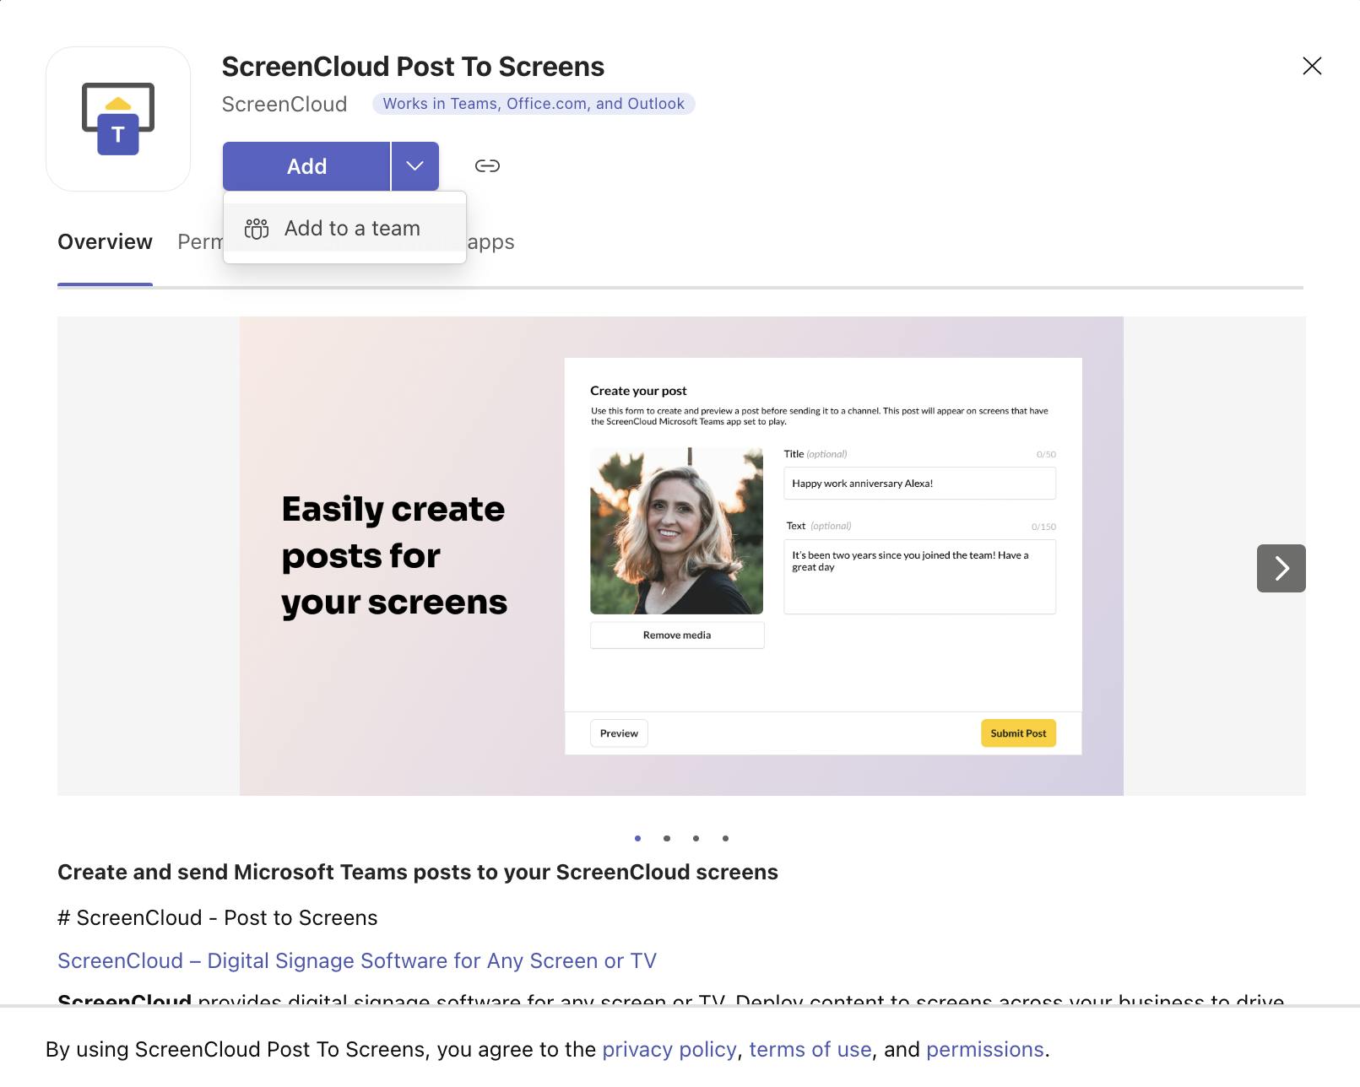Open the permissions link in footer
The width and height of the screenshot is (1360, 1087).
985,1049
